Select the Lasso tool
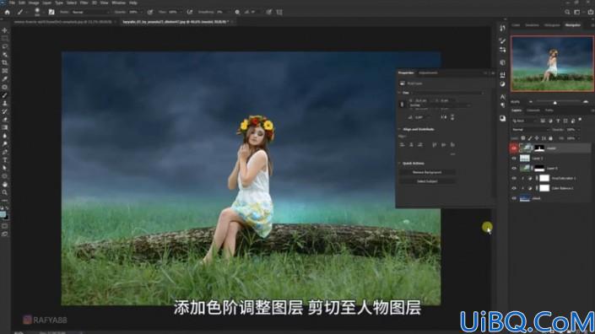Image resolution: width=595 pixels, height=334 pixels. click(4, 46)
